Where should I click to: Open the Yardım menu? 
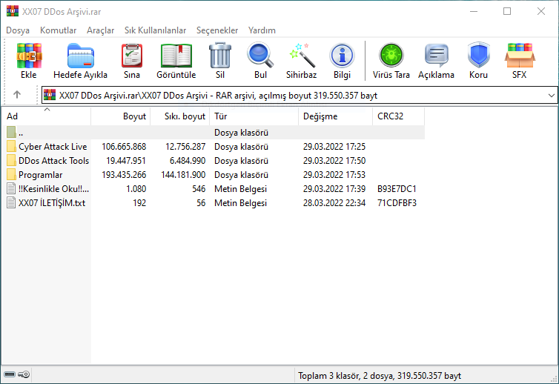[x=262, y=30]
